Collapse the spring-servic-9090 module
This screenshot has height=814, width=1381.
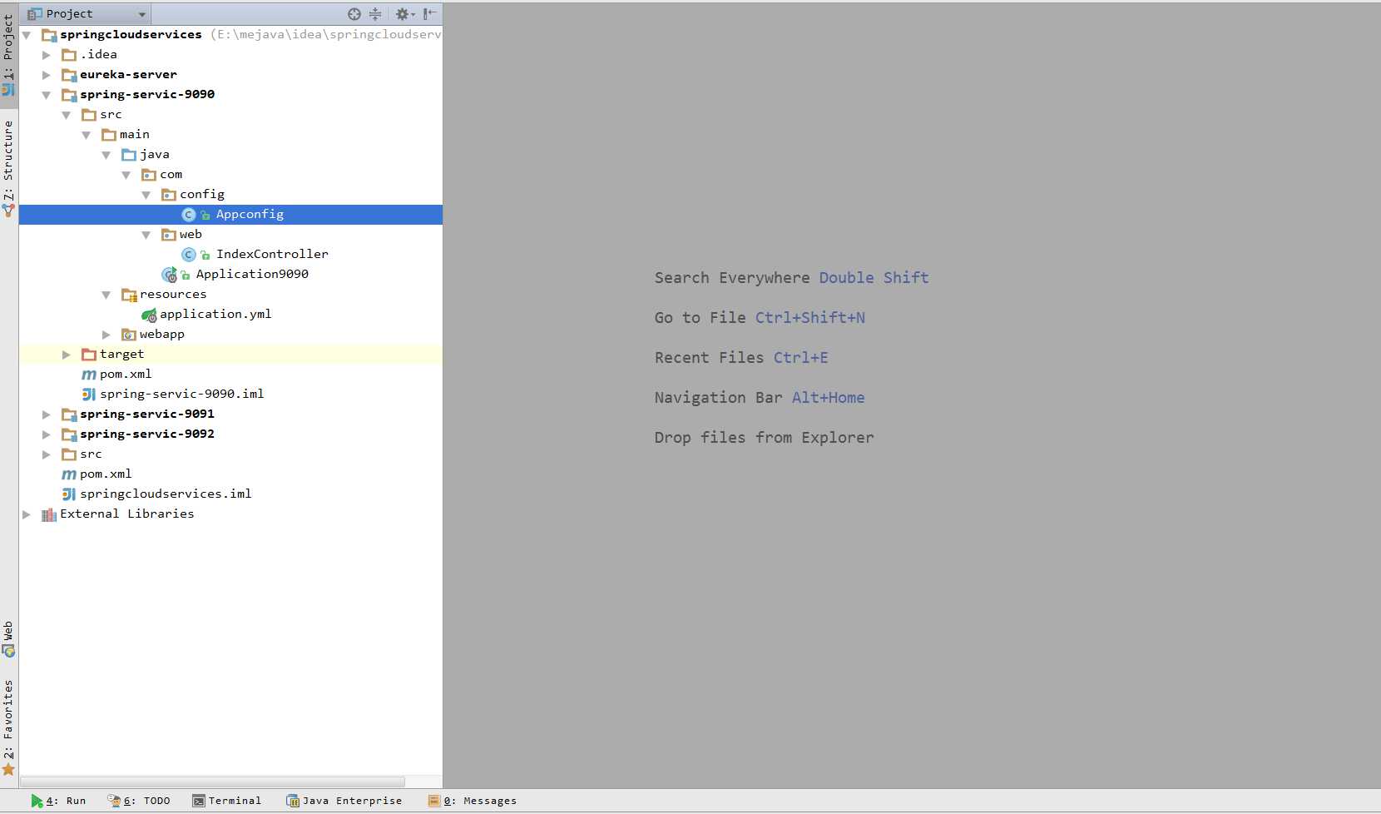tap(47, 95)
